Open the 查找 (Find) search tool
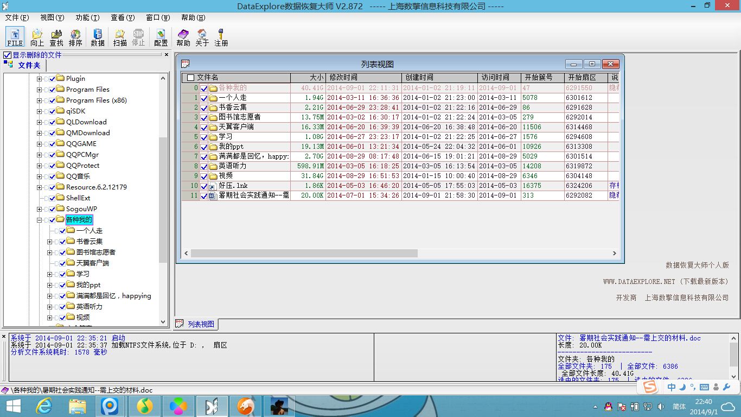This screenshot has width=741, height=417. tap(56, 36)
